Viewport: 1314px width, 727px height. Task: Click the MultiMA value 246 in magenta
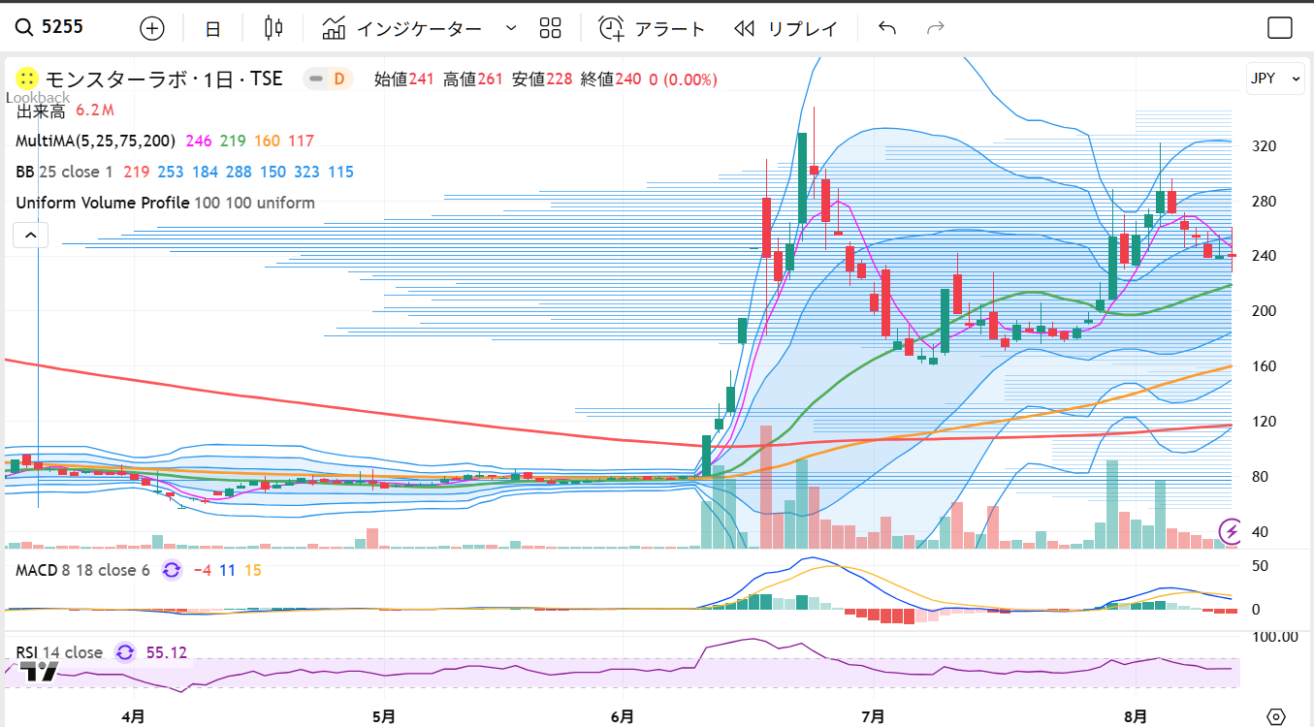198,141
